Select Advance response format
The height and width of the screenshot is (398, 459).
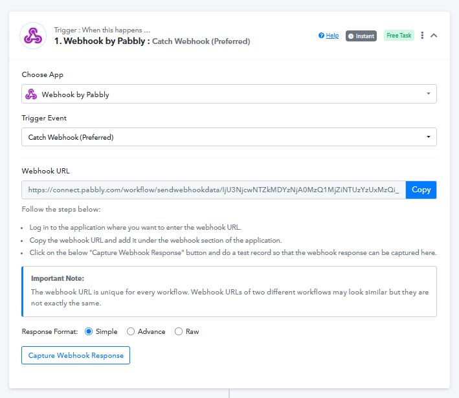pos(131,331)
